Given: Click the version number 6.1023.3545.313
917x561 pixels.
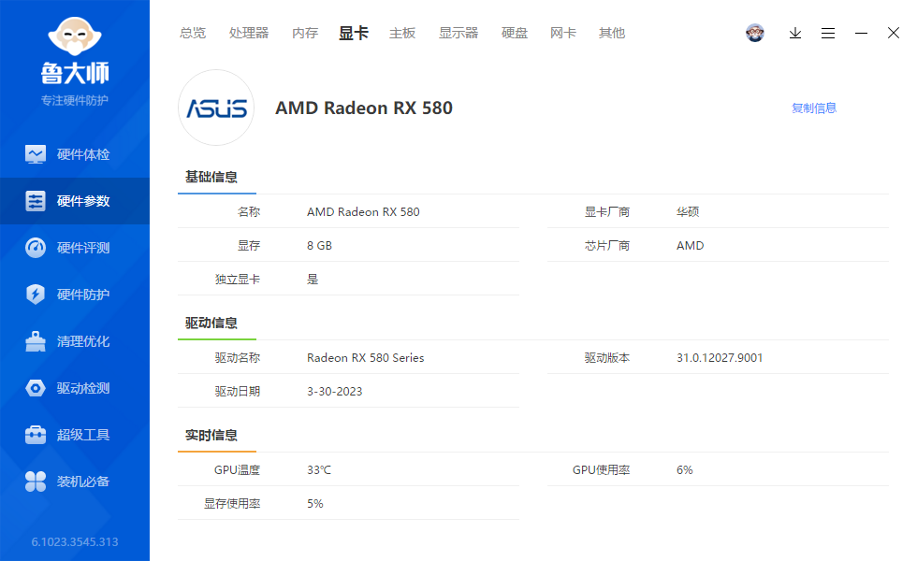Looking at the screenshot, I should click(x=75, y=542).
